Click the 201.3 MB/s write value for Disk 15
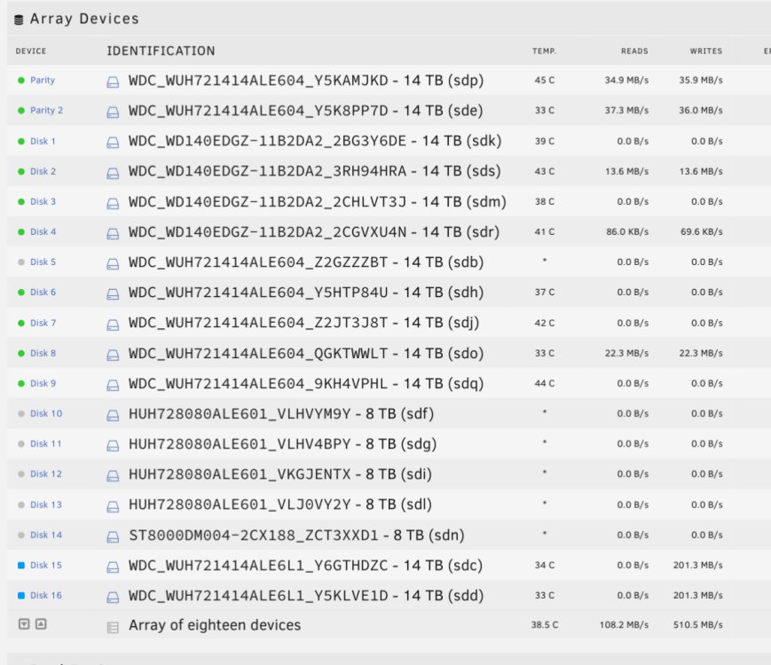 point(697,565)
